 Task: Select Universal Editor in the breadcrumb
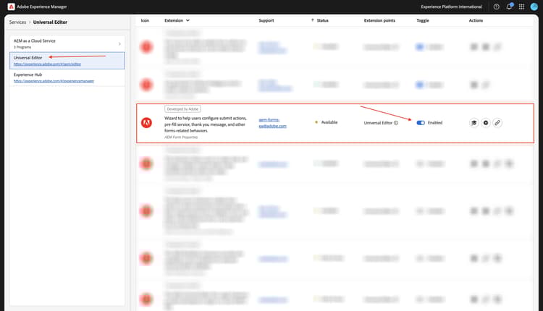(50, 22)
